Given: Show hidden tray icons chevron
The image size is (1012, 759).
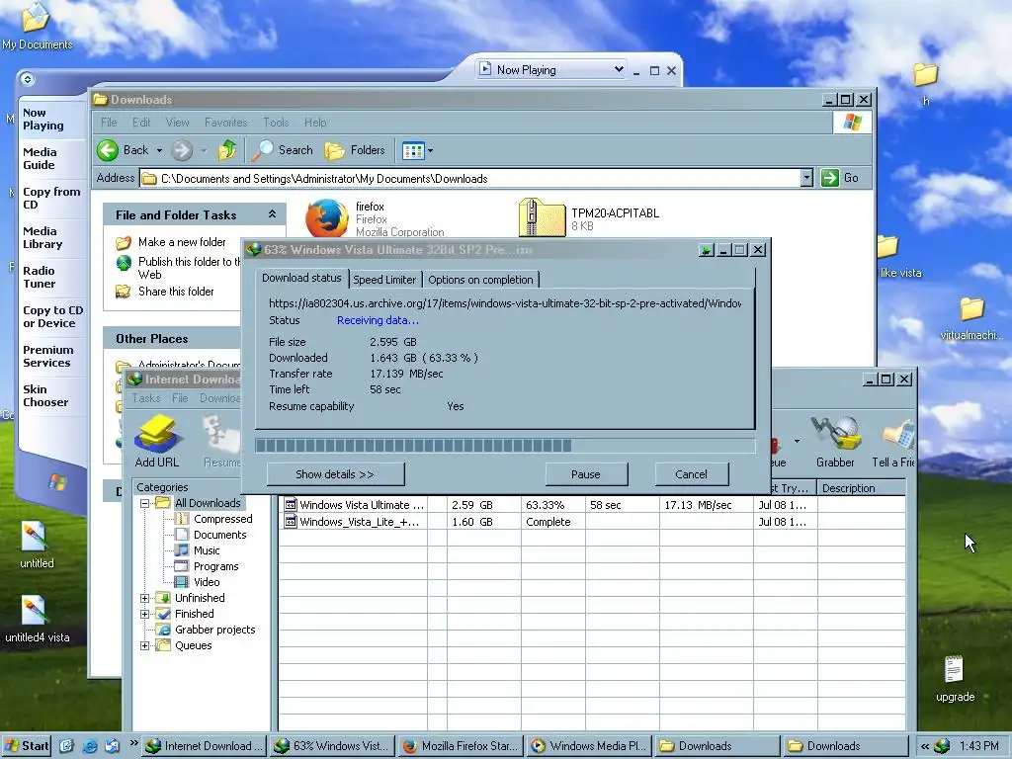Looking at the screenshot, I should [x=925, y=746].
